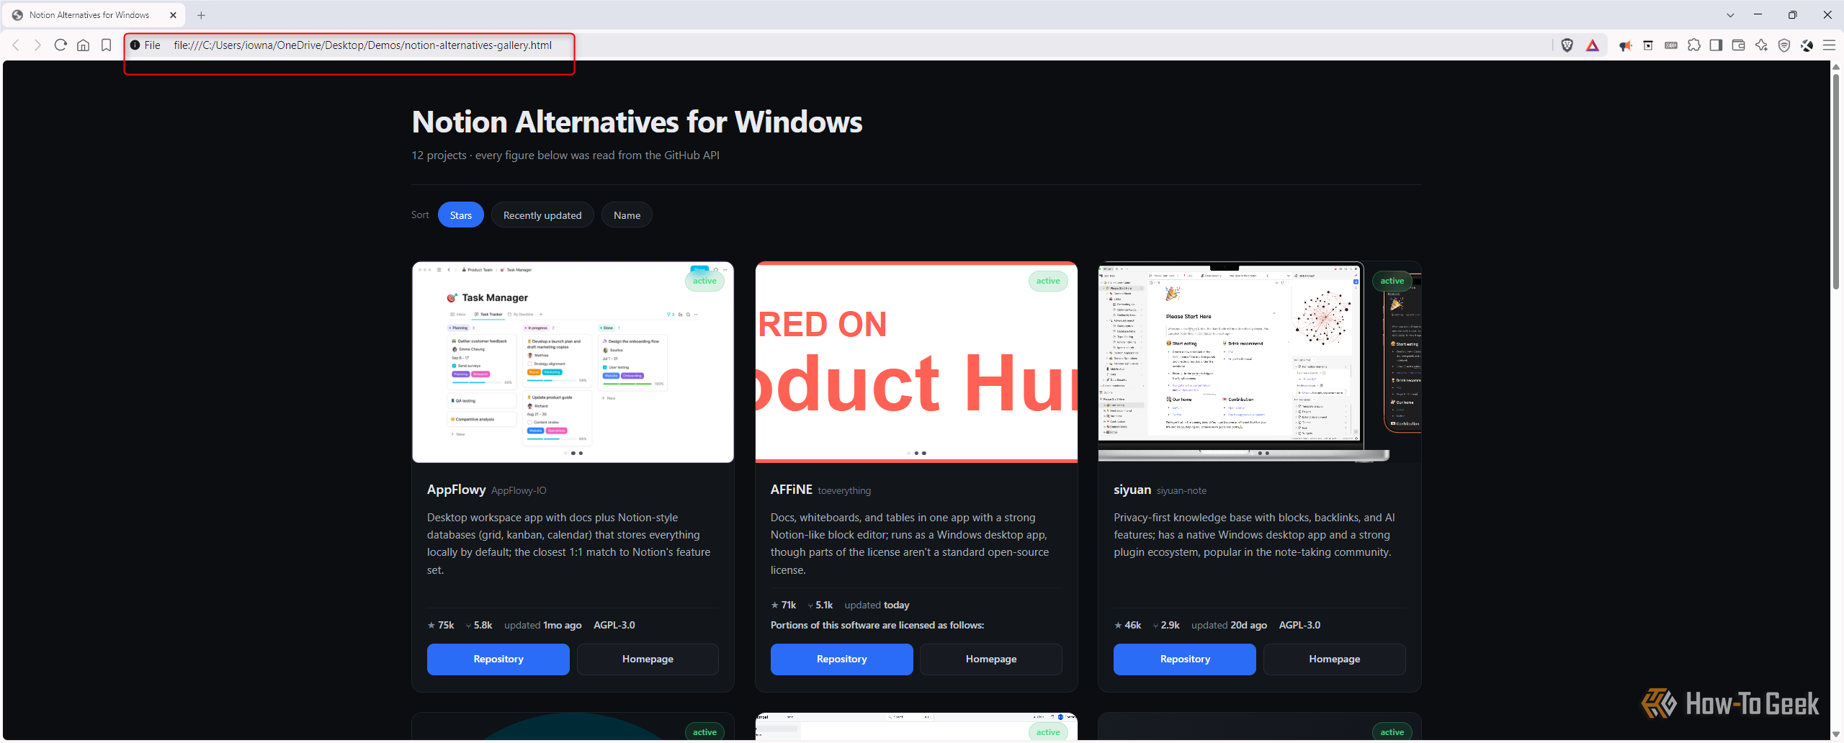The height and width of the screenshot is (743, 1844).
Task: Open the siyuan Homepage button
Action: click(x=1334, y=659)
